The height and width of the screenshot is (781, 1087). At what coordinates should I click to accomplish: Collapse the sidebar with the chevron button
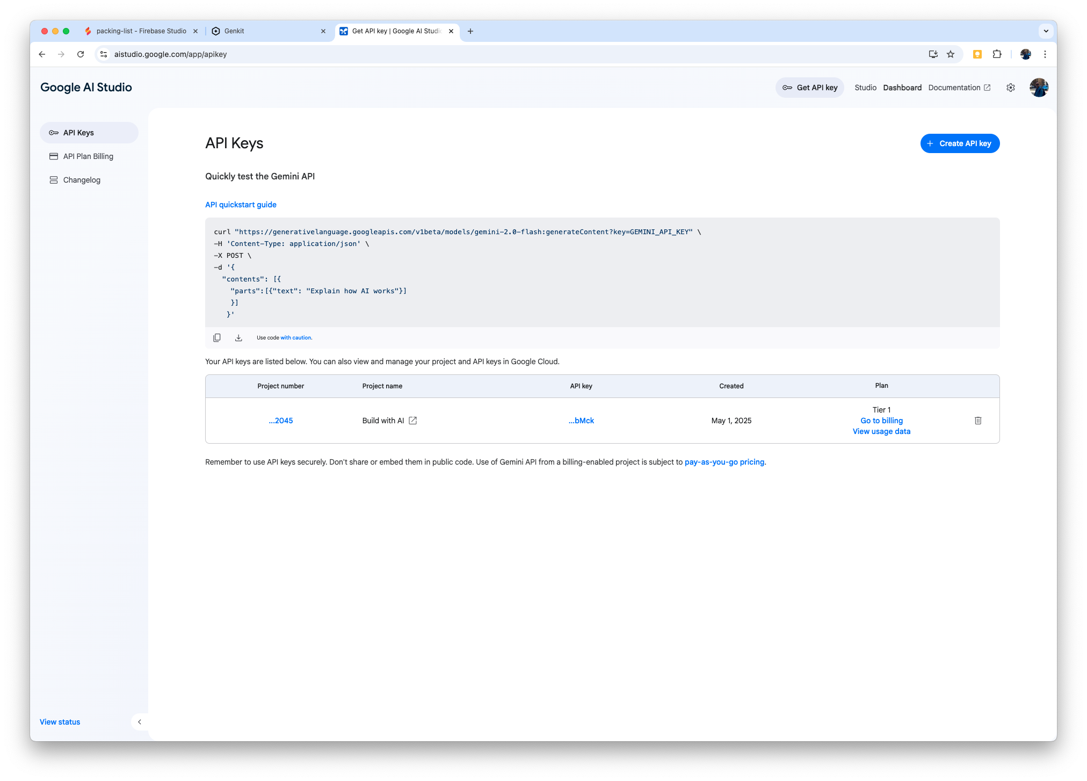coord(140,722)
